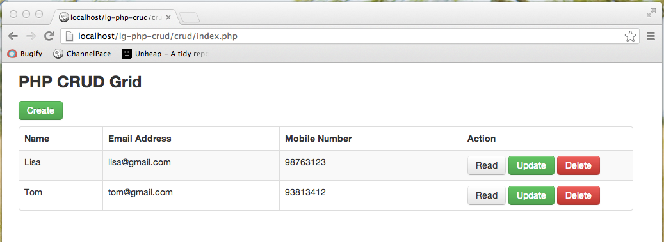Toggle fullscreen with the top-right arrows icon
This screenshot has width=664, height=242.
point(651,13)
